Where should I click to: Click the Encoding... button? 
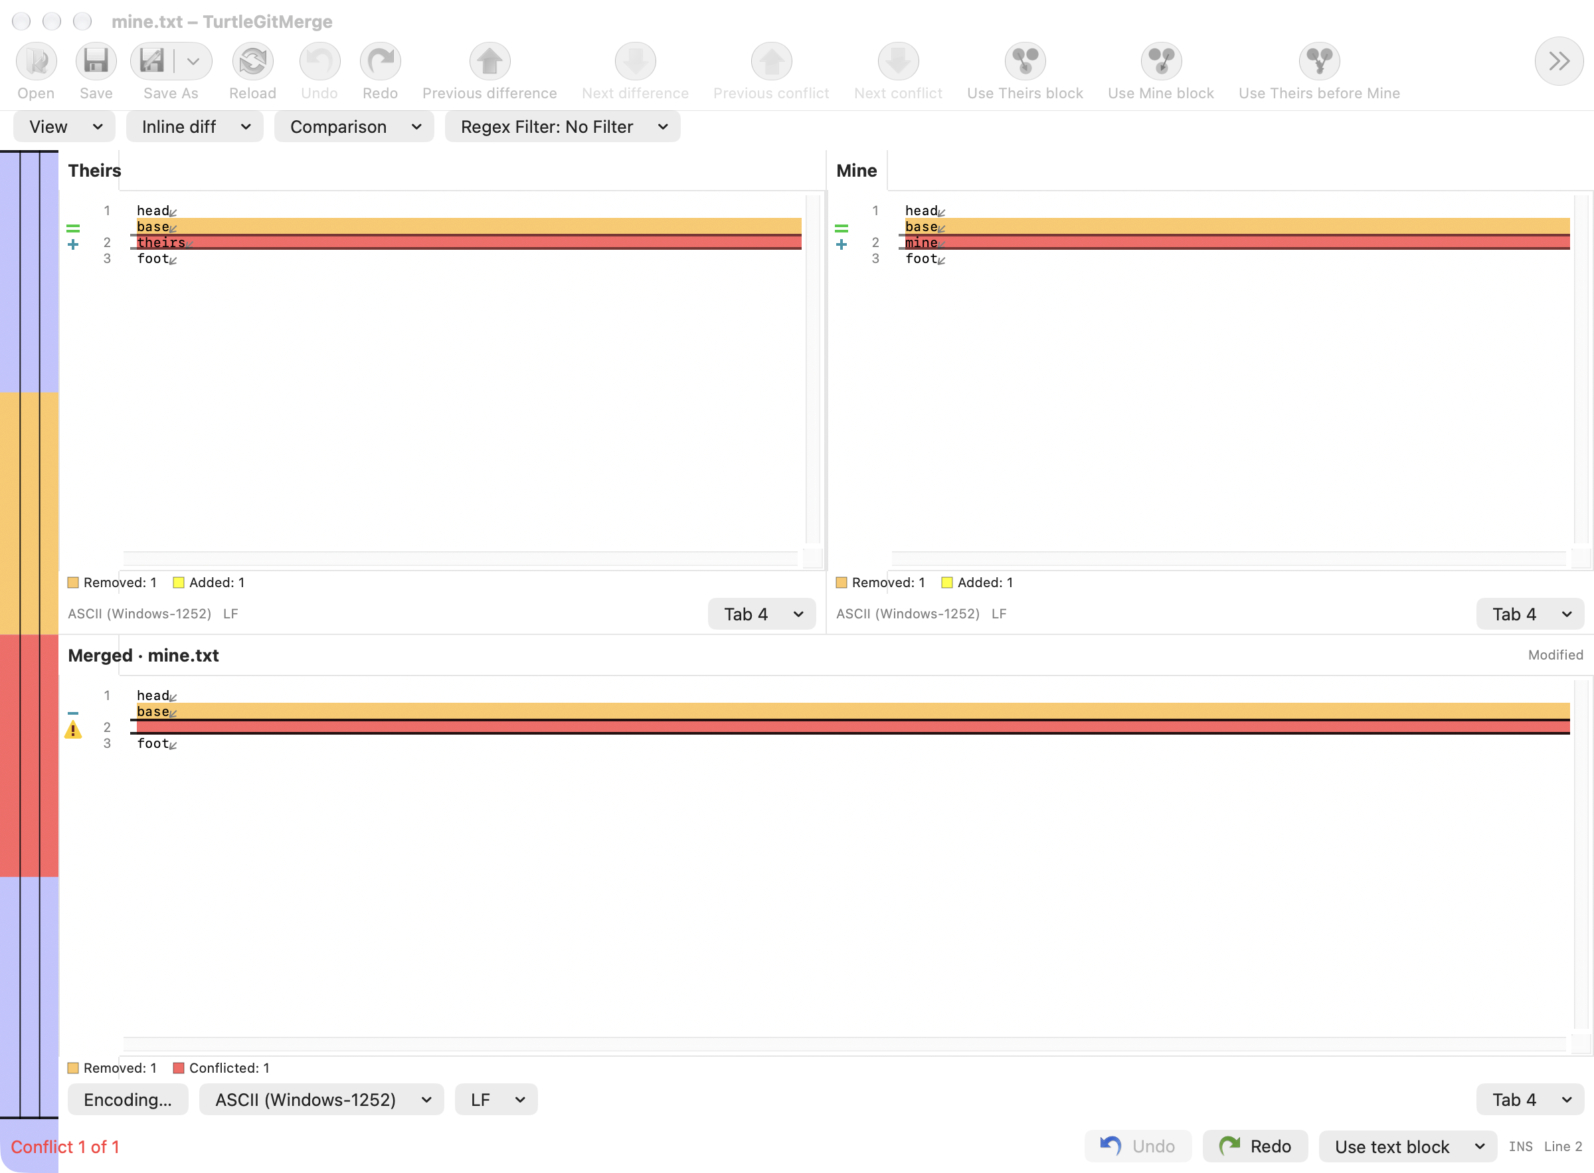click(x=128, y=1100)
